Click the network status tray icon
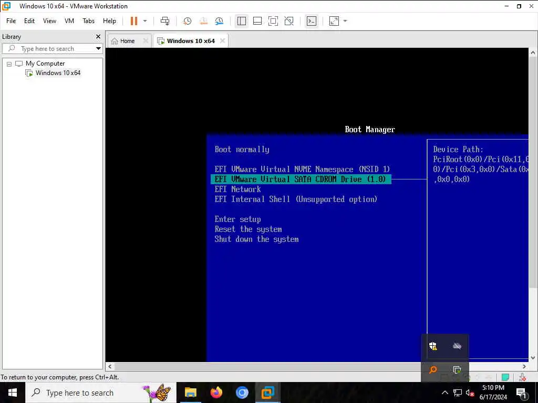Screen dimensions: 538x403 [x=458, y=393]
